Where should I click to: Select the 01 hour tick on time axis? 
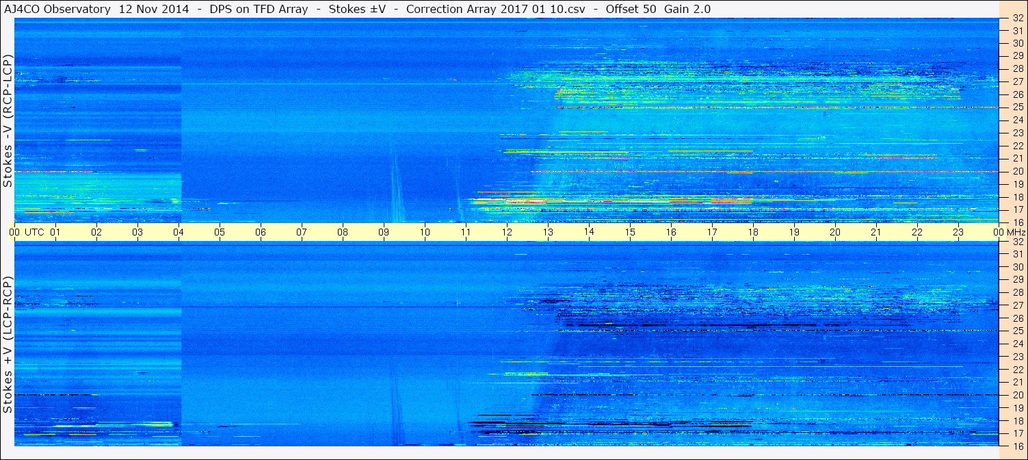click(55, 232)
